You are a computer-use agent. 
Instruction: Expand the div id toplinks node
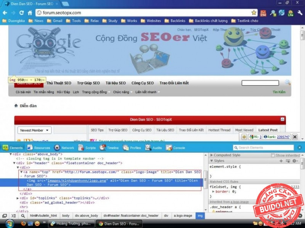pyautogui.click(x=18, y=198)
